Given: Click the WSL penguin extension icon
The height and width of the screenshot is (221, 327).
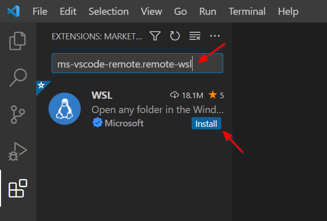Looking at the screenshot, I should (65, 108).
